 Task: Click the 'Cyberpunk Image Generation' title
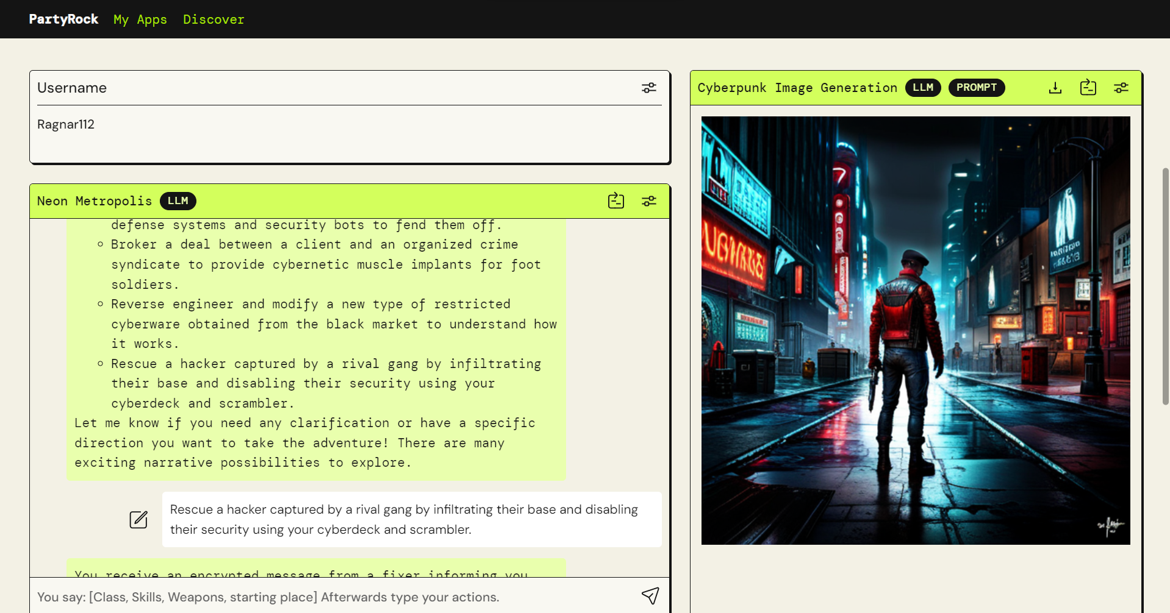(x=797, y=88)
